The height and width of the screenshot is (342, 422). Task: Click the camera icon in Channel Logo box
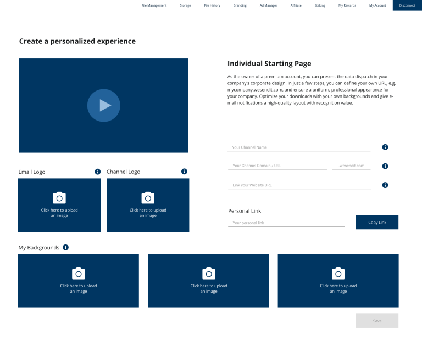pos(148,198)
